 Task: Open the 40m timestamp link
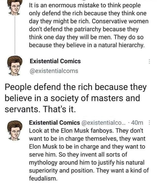pyautogui.click(x=137, y=123)
